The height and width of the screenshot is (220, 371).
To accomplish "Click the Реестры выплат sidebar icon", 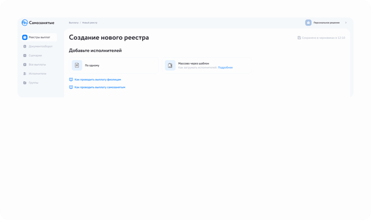I will click(25, 37).
